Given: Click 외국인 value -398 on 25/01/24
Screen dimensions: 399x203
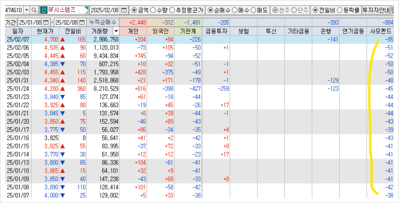Looking at the screenshot, I should point(167,89).
